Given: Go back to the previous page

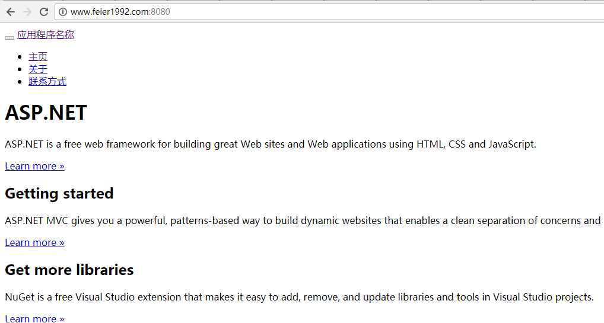Looking at the screenshot, I should (11, 12).
